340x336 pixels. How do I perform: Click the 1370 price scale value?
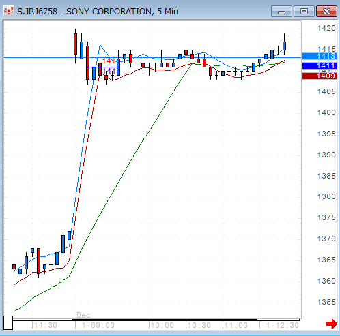tap(326, 239)
